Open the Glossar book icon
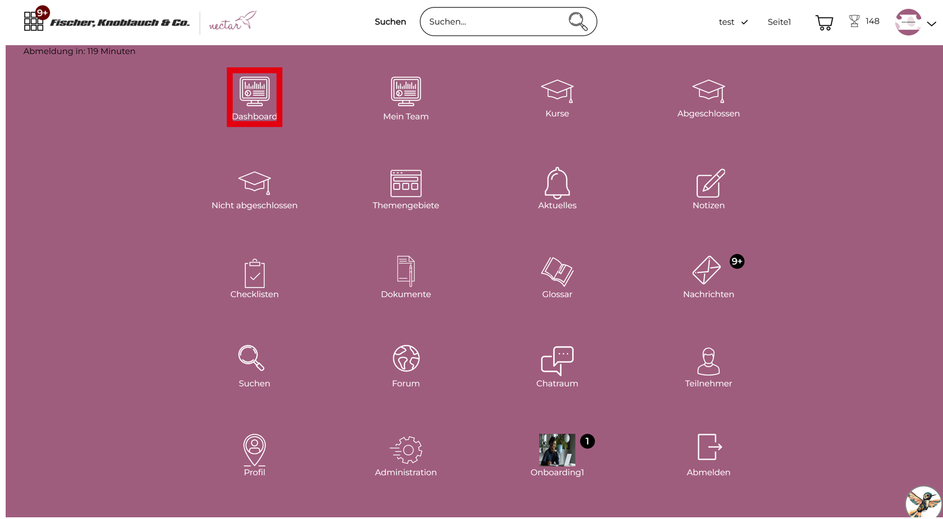The image size is (943, 519). pyautogui.click(x=557, y=272)
